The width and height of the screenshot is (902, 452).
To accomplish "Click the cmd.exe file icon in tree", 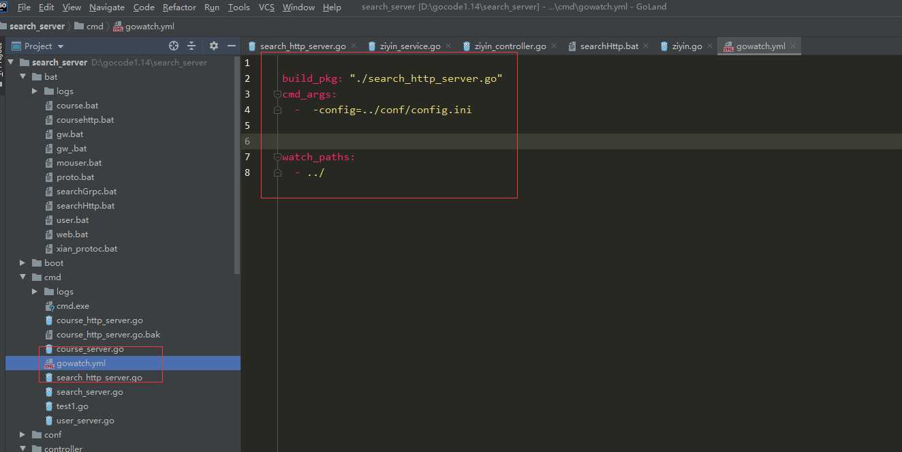I will pos(49,306).
